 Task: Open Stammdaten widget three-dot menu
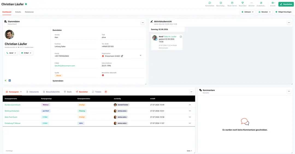point(143,23)
